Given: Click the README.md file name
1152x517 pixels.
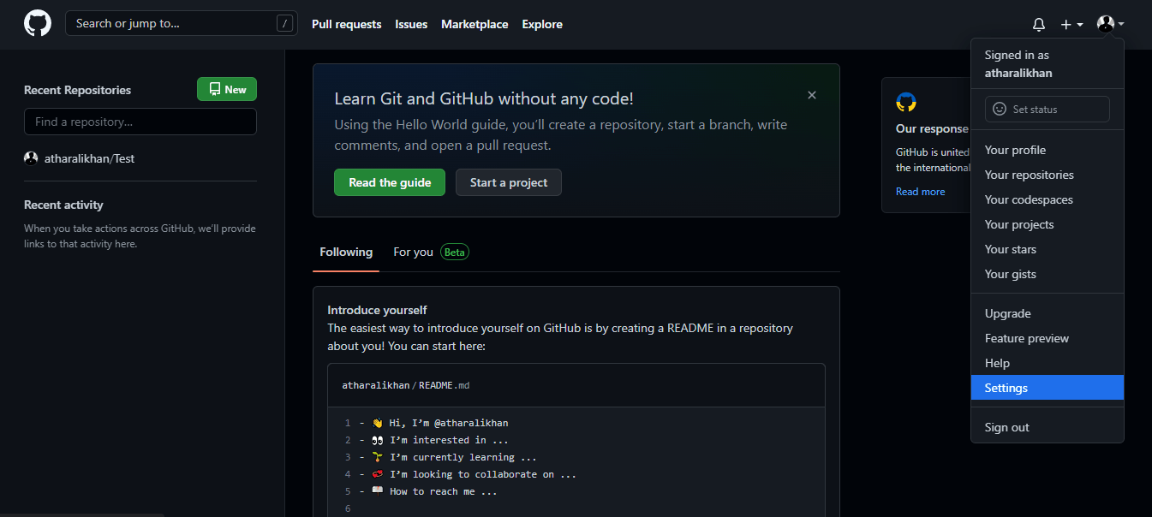Looking at the screenshot, I should [445, 385].
